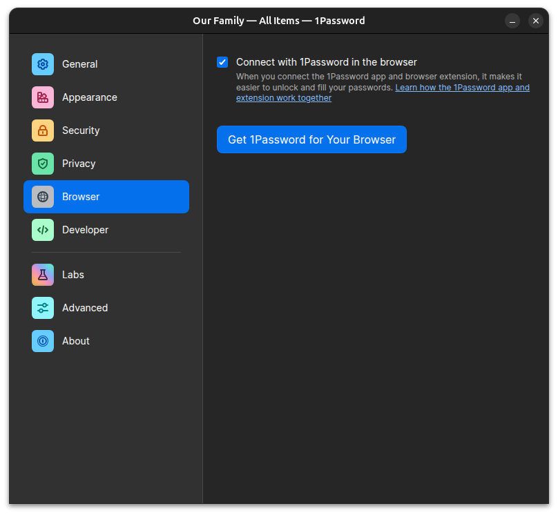Click the About 1Password logo icon
The image size is (558, 515).
click(43, 341)
